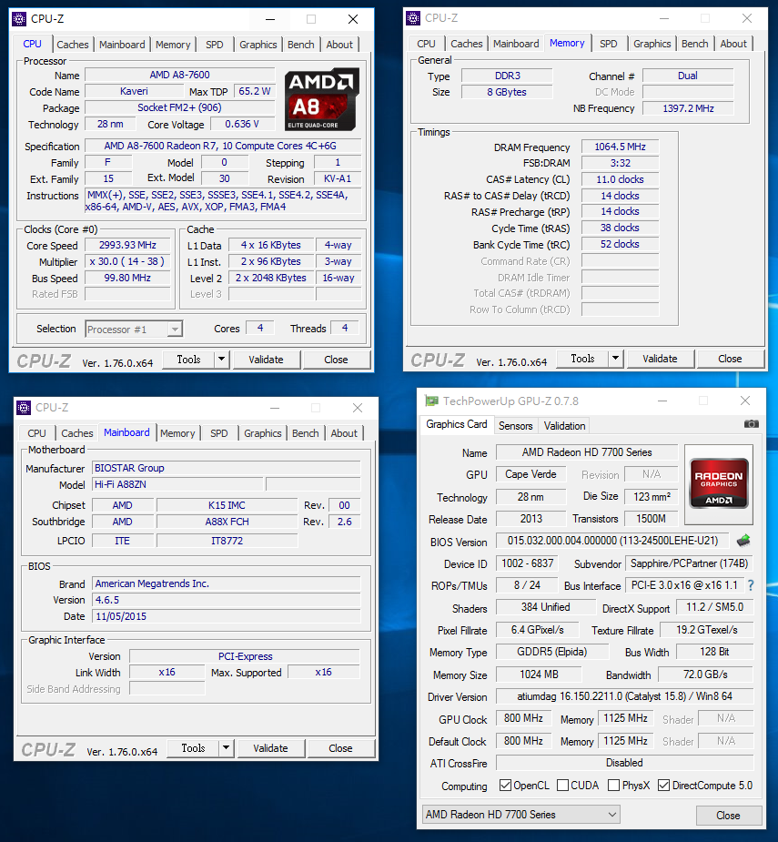Click Tools button in CPU tab window
The image size is (778, 842).
click(x=188, y=360)
